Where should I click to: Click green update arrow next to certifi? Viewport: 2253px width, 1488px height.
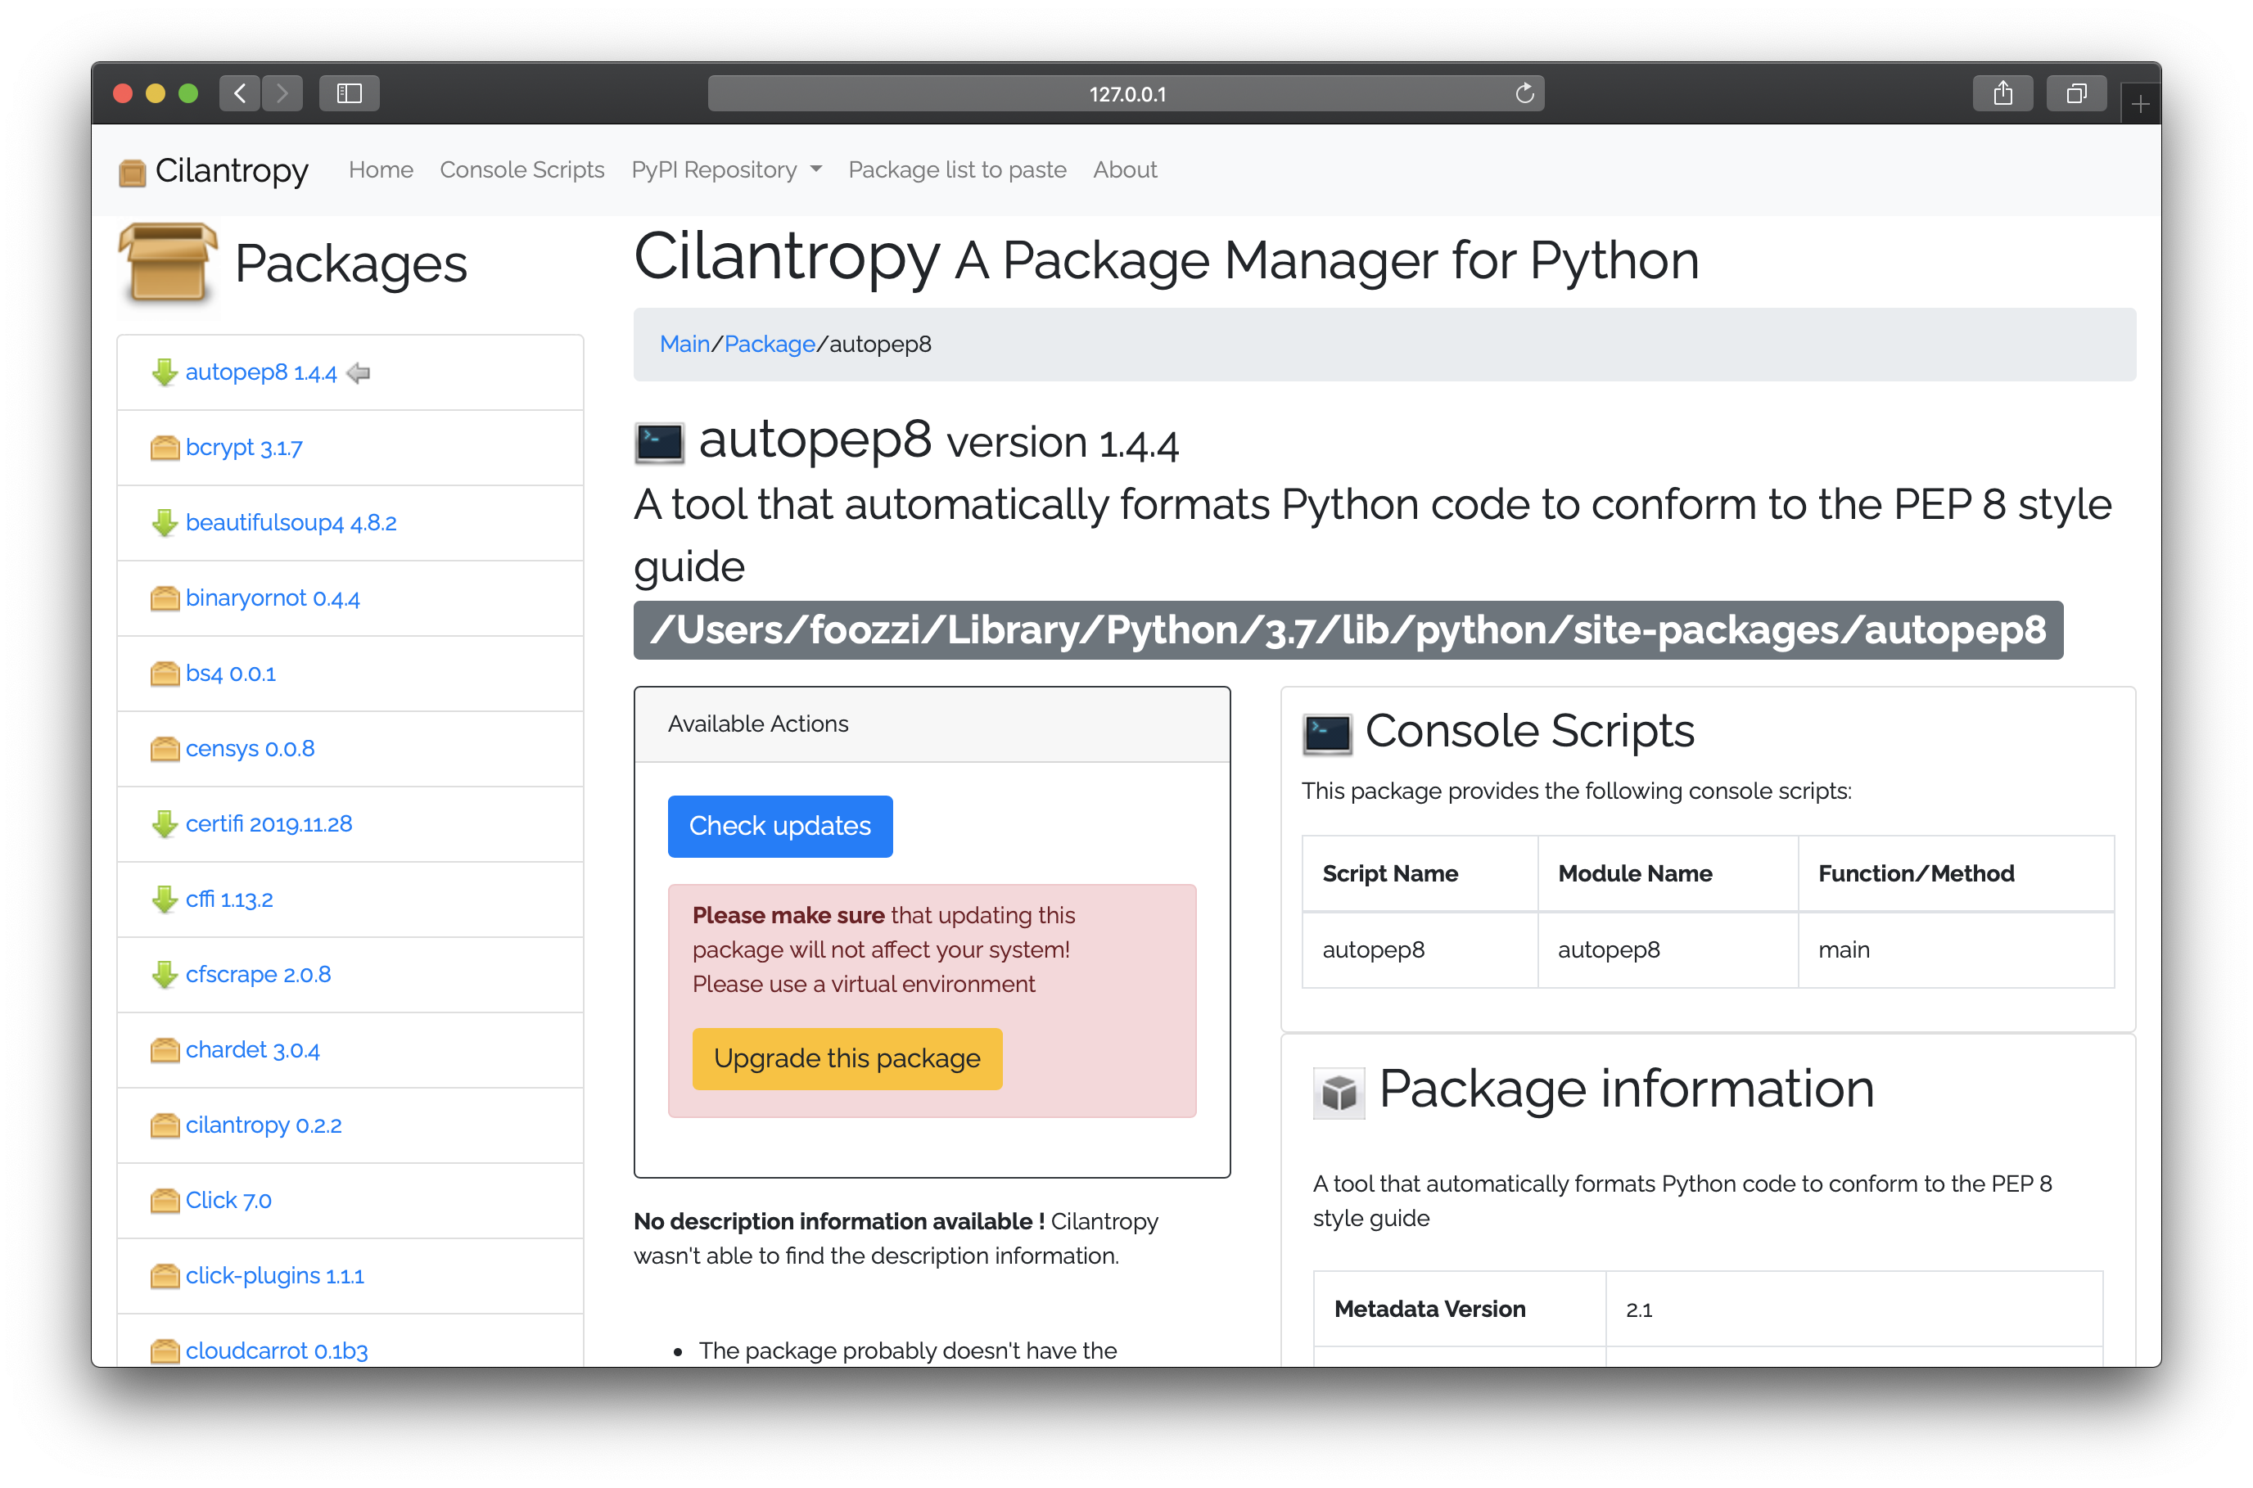coord(165,823)
